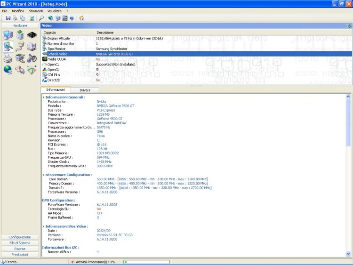Collapse the Informazioni Bios Video section
Viewport: 353px width, 265px height.
[x=43, y=226]
